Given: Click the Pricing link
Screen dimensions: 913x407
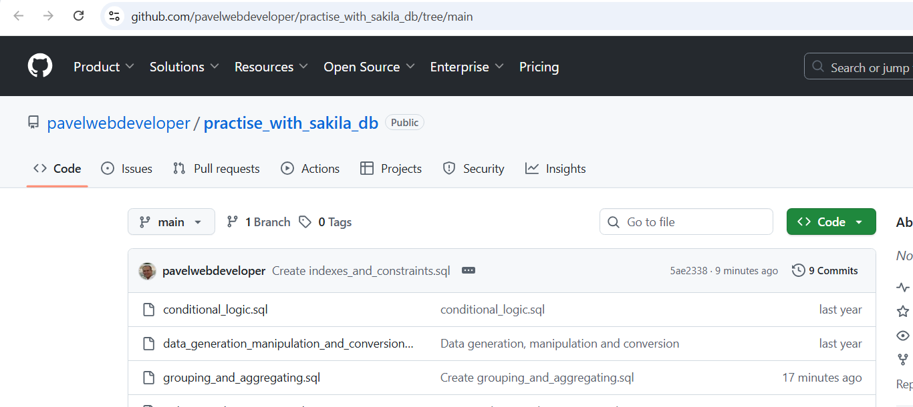Looking at the screenshot, I should [539, 67].
